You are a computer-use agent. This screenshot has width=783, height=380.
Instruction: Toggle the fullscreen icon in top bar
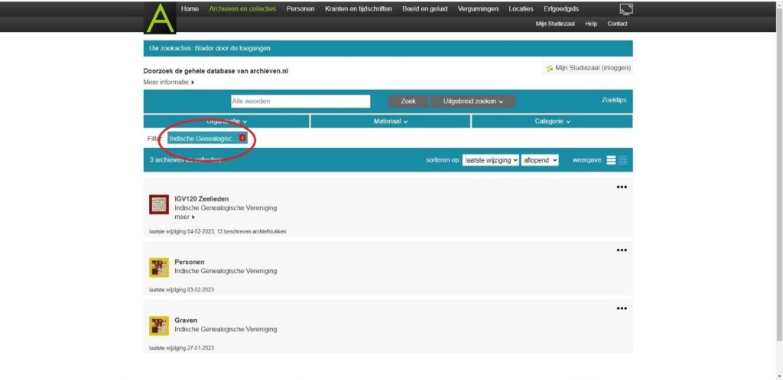tap(626, 8)
